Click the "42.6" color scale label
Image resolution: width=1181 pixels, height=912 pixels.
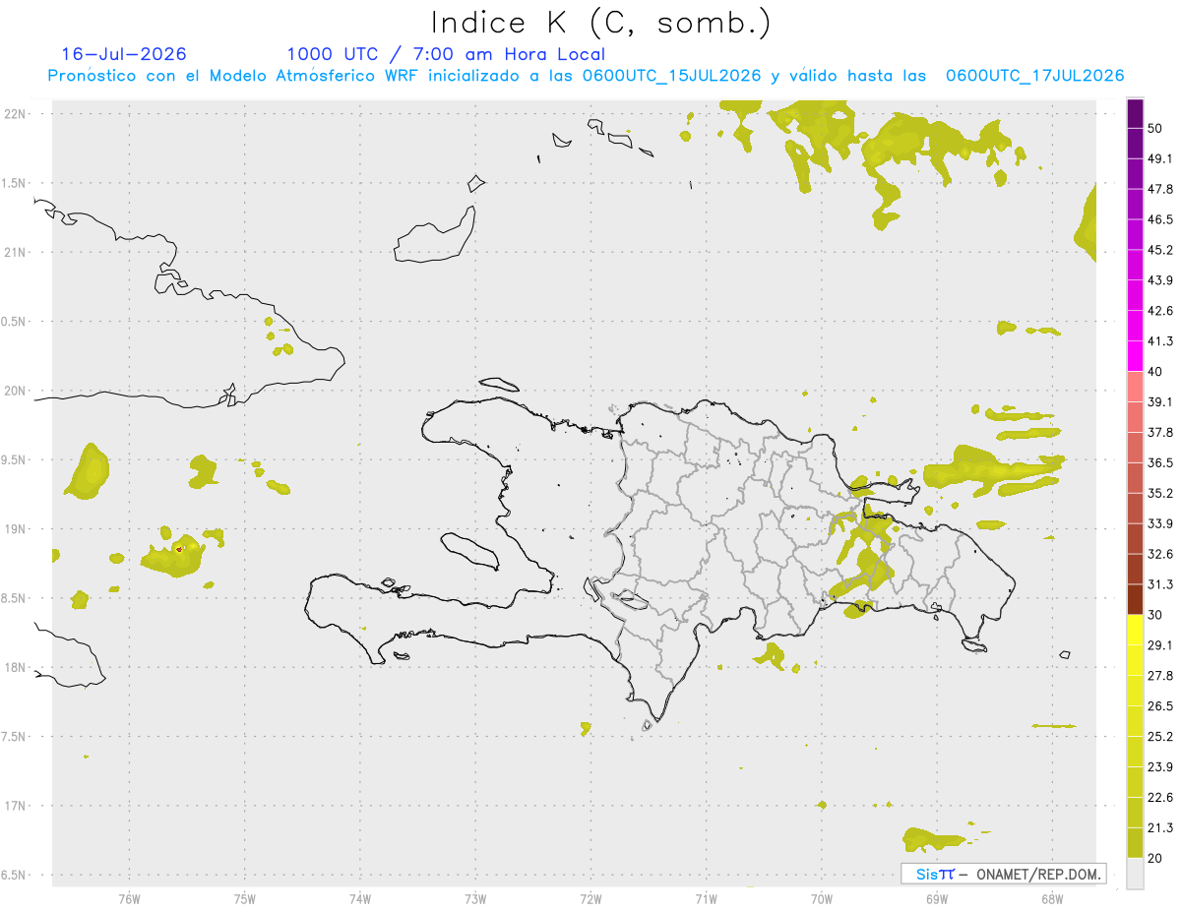point(1160,311)
